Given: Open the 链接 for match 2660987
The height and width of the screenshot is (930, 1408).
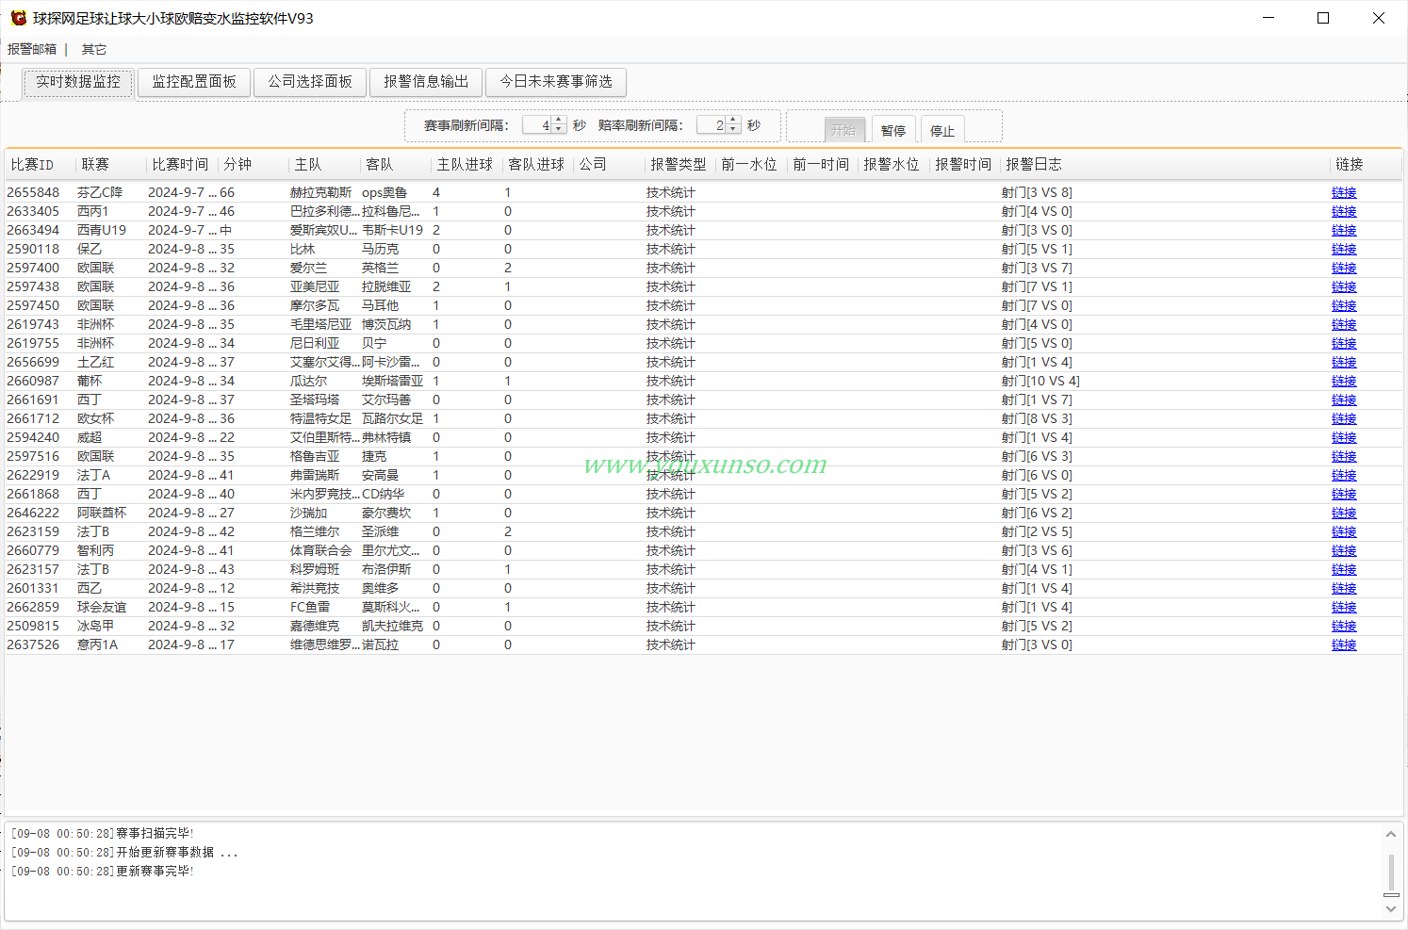Looking at the screenshot, I should 1344,382.
